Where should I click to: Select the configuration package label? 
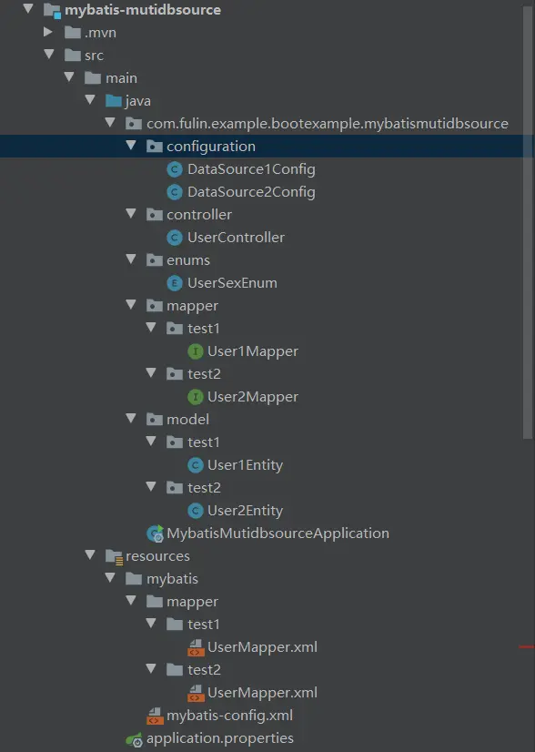(x=211, y=147)
